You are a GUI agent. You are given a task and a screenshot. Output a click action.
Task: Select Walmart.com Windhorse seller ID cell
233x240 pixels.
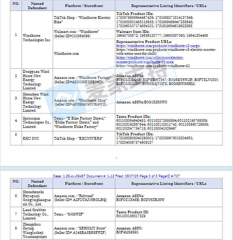[x=84, y=34]
